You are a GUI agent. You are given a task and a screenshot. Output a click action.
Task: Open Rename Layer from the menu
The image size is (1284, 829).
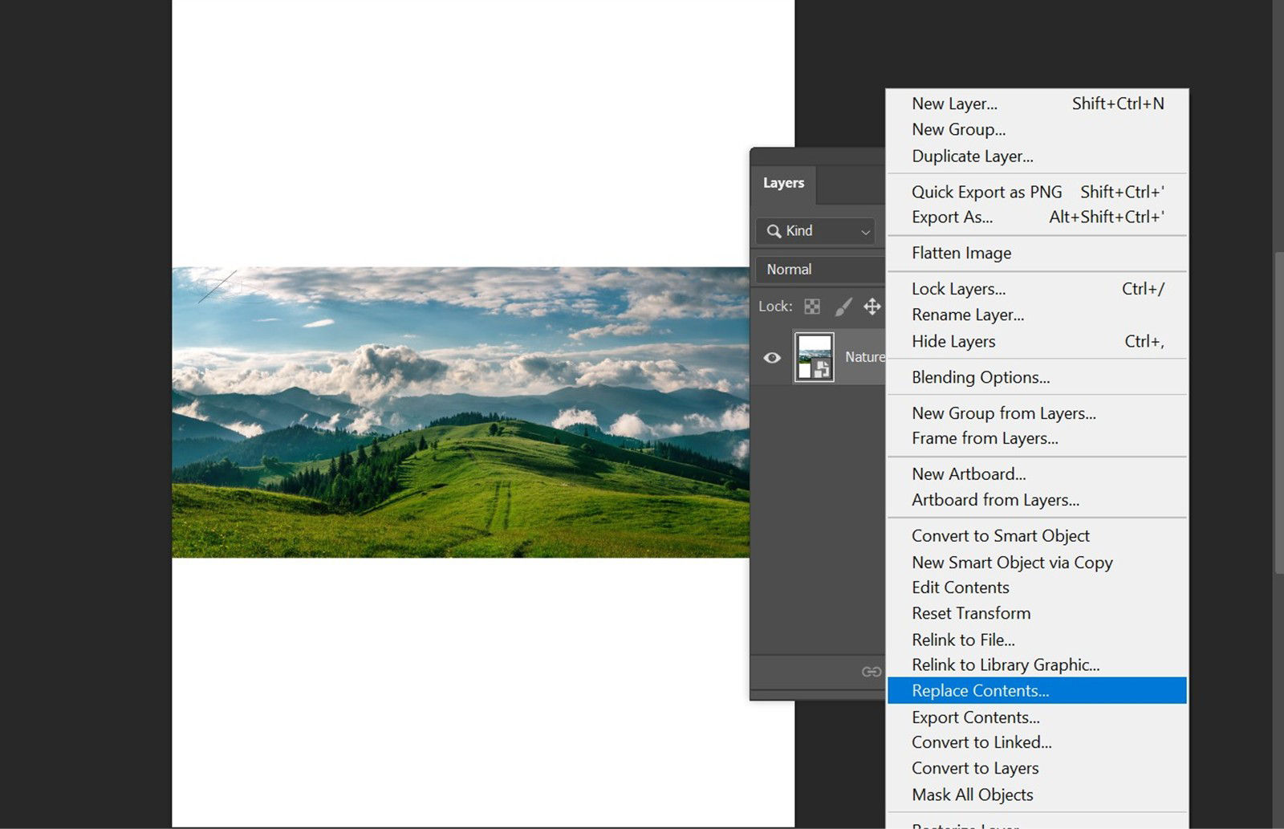(x=968, y=315)
